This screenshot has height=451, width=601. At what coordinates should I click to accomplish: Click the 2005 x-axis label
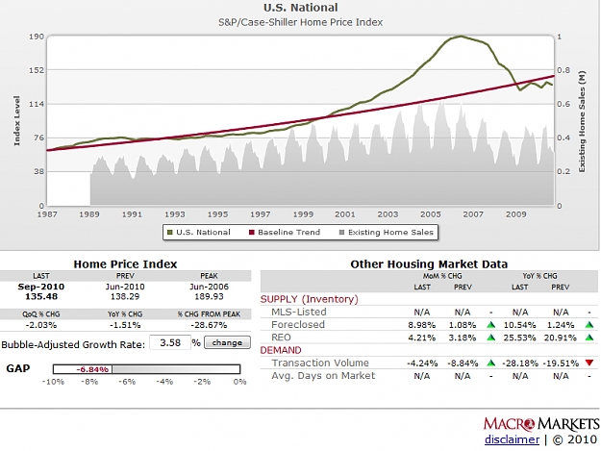point(431,214)
